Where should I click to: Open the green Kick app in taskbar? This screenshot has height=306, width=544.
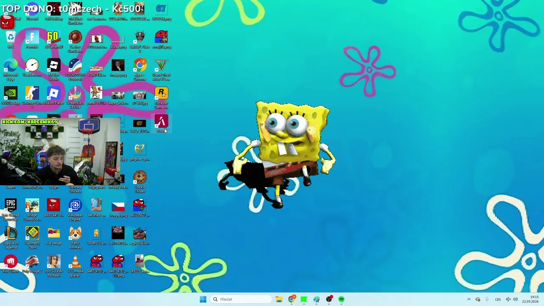pos(304,299)
